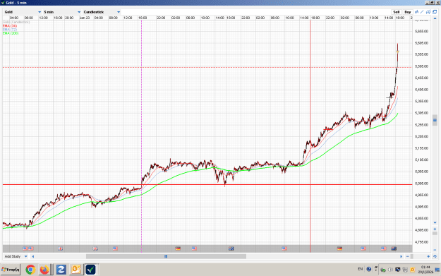Click the price axis scroll down arrow
The image size is (441, 276).
(x=435, y=223)
